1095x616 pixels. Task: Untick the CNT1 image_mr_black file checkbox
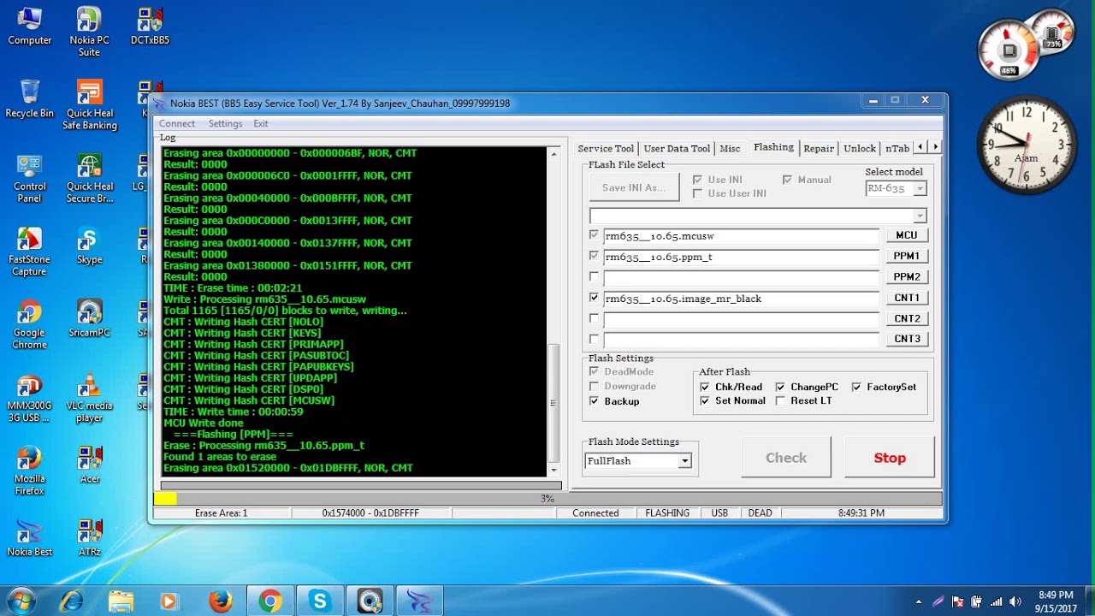(594, 298)
